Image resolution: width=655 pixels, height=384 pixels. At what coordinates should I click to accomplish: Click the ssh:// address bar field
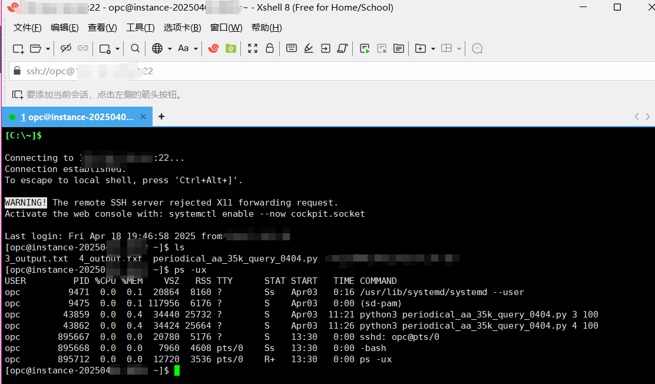coord(330,71)
